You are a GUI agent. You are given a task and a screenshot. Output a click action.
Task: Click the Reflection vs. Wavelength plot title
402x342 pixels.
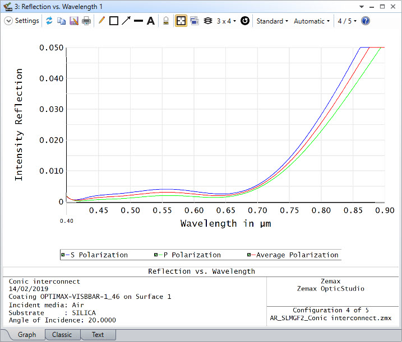(x=201, y=271)
